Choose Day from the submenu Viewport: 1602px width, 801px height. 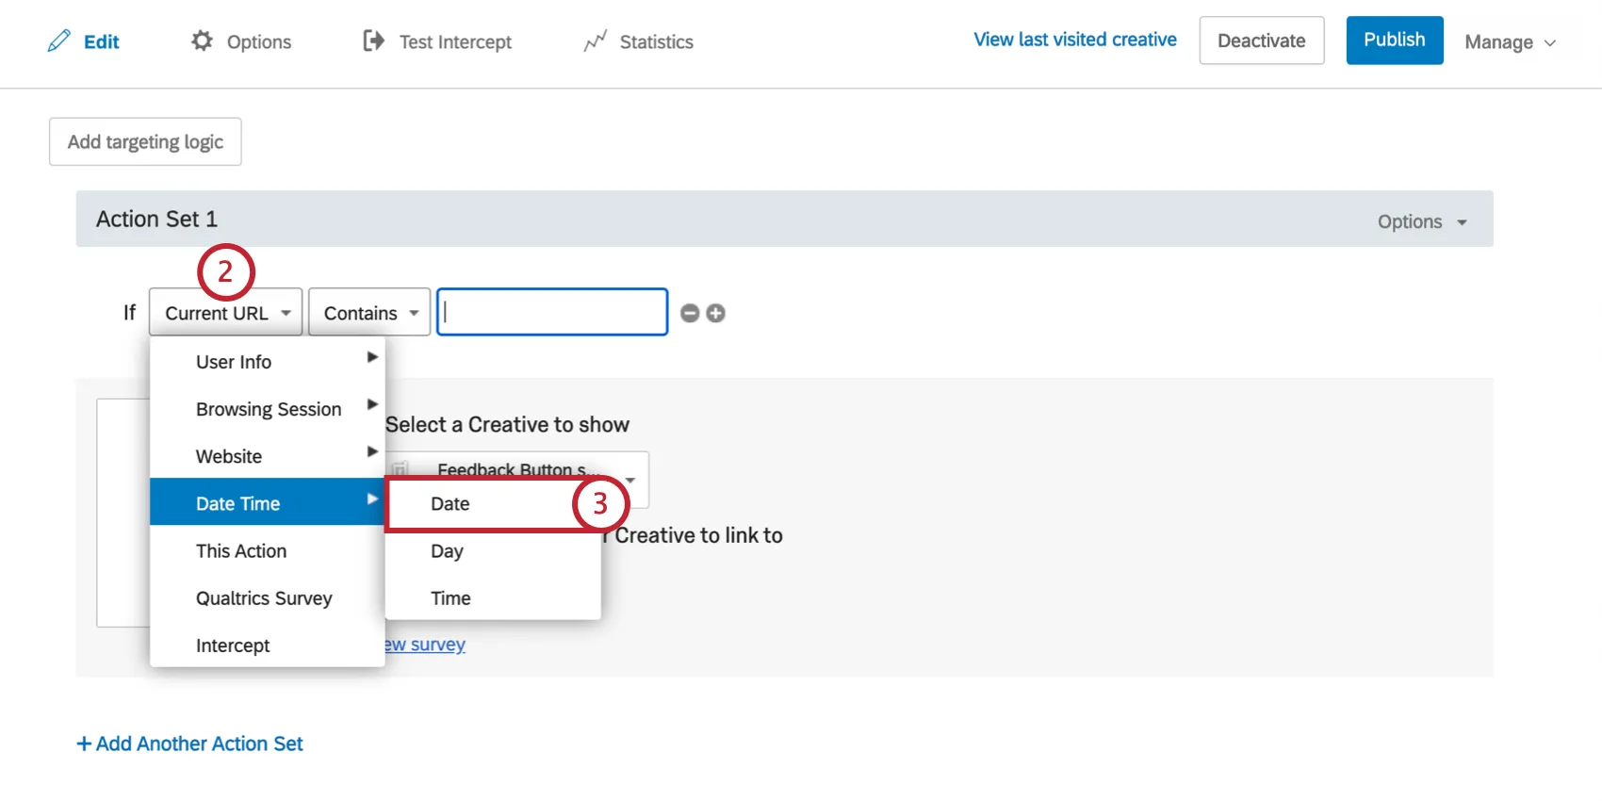447,551
